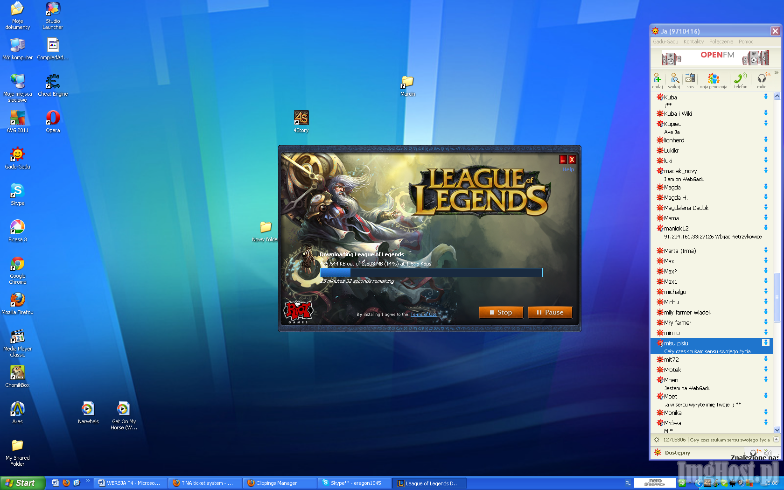784x490 pixels.
Task: Click the telefon icon in Gadu-Gadu toolbar
Action: click(740, 80)
